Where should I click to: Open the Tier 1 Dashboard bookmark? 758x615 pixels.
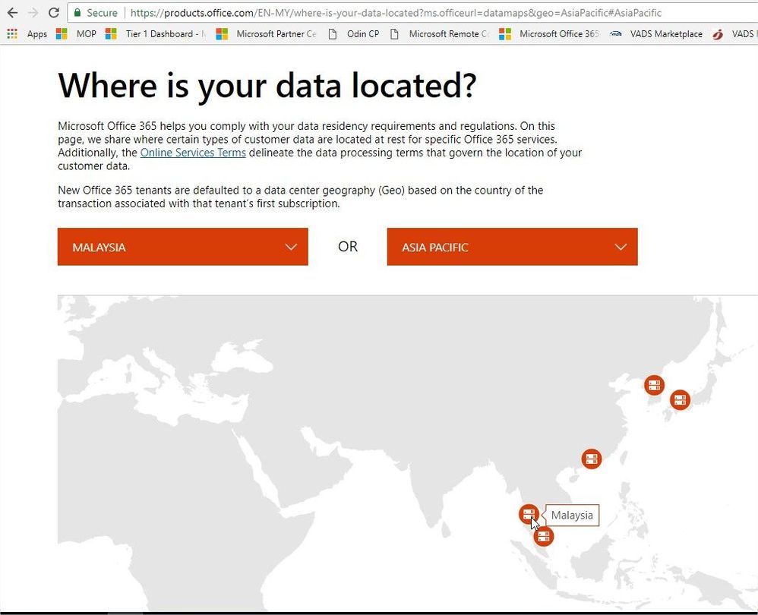(155, 34)
